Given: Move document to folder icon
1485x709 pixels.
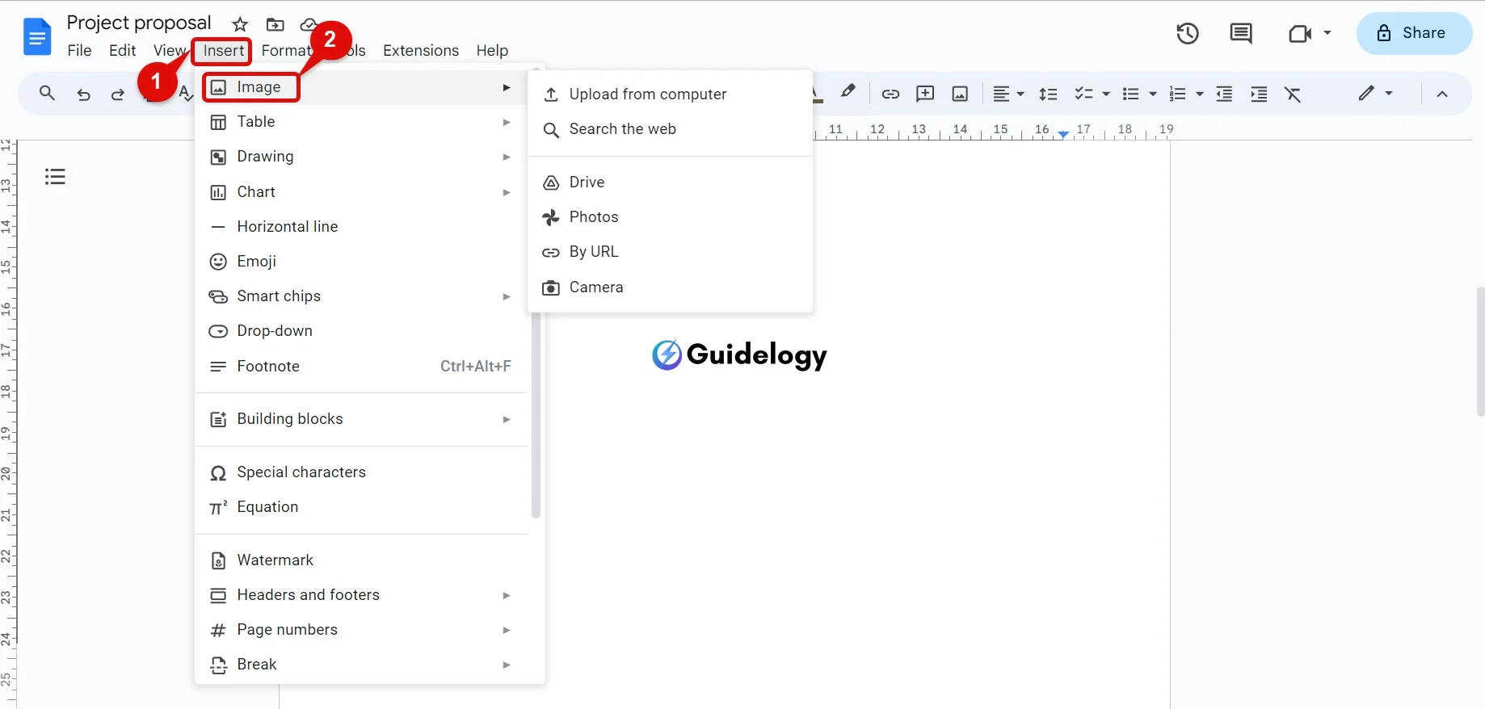Looking at the screenshot, I should [275, 24].
